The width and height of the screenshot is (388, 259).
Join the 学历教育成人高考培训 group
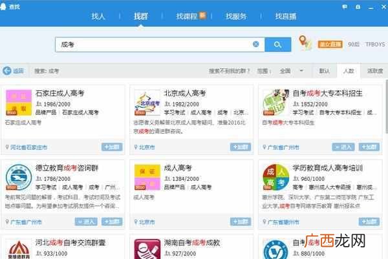[x=369, y=222]
